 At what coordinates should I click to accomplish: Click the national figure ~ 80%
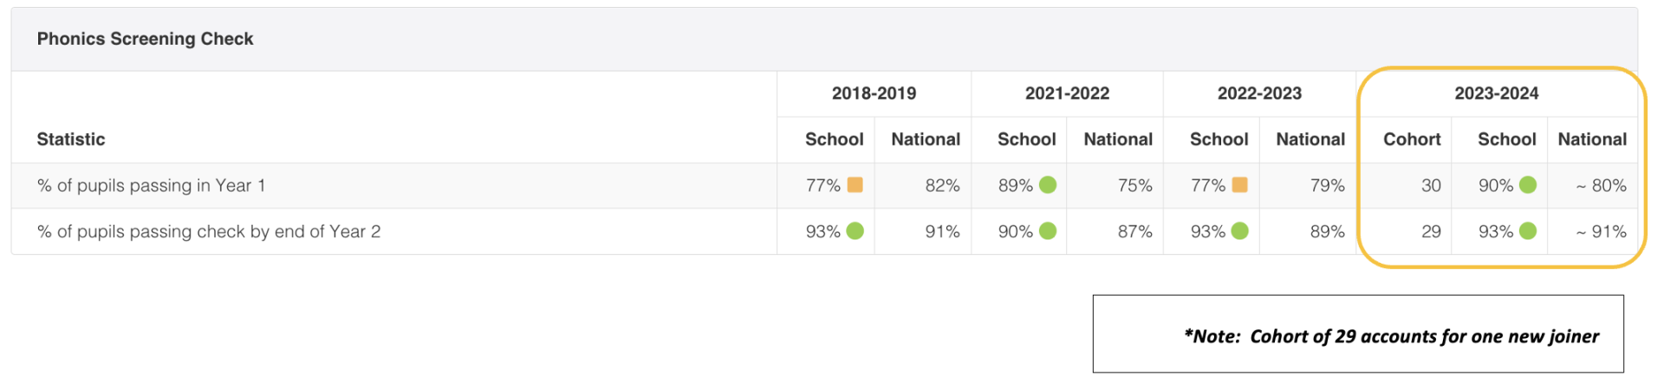pyautogui.click(x=1601, y=185)
